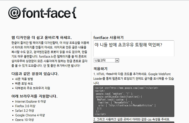Screen dimensions: 189x123
Task: Click '대부분의 주요 브라우저 지원' list item
Action: point(33,88)
